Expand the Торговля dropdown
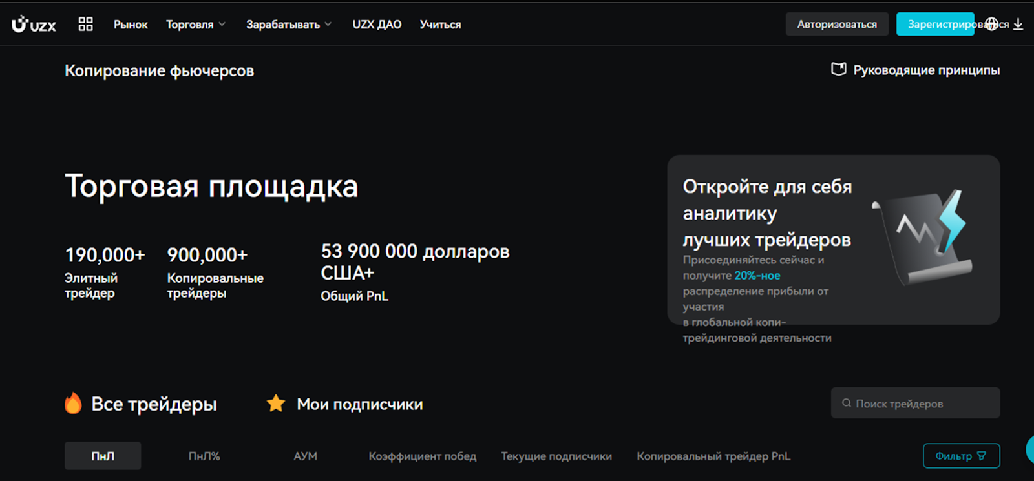The image size is (1034, 481). [x=196, y=25]
